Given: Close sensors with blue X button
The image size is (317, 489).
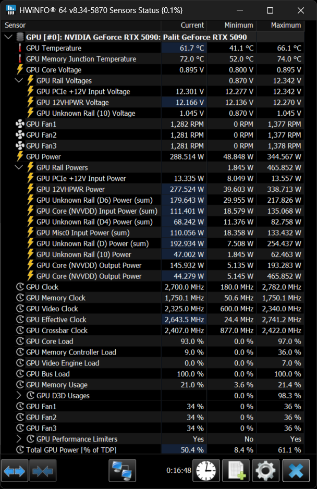Looking at the screenshot, I should [x=296, y=471].
